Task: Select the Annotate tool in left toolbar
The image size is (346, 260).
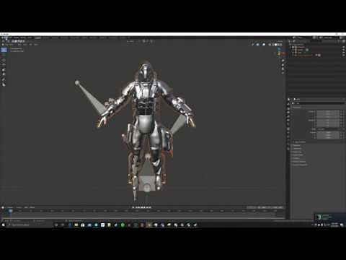Action: (x=4, y=79)
